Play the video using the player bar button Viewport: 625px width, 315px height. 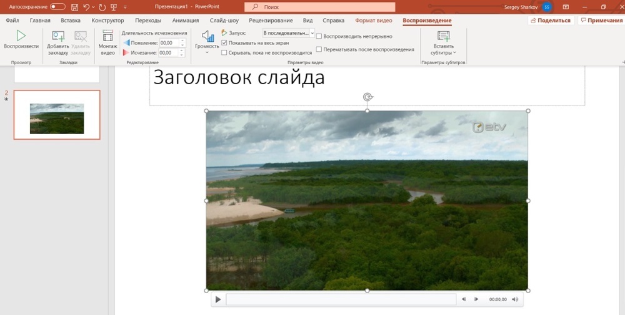218,299
